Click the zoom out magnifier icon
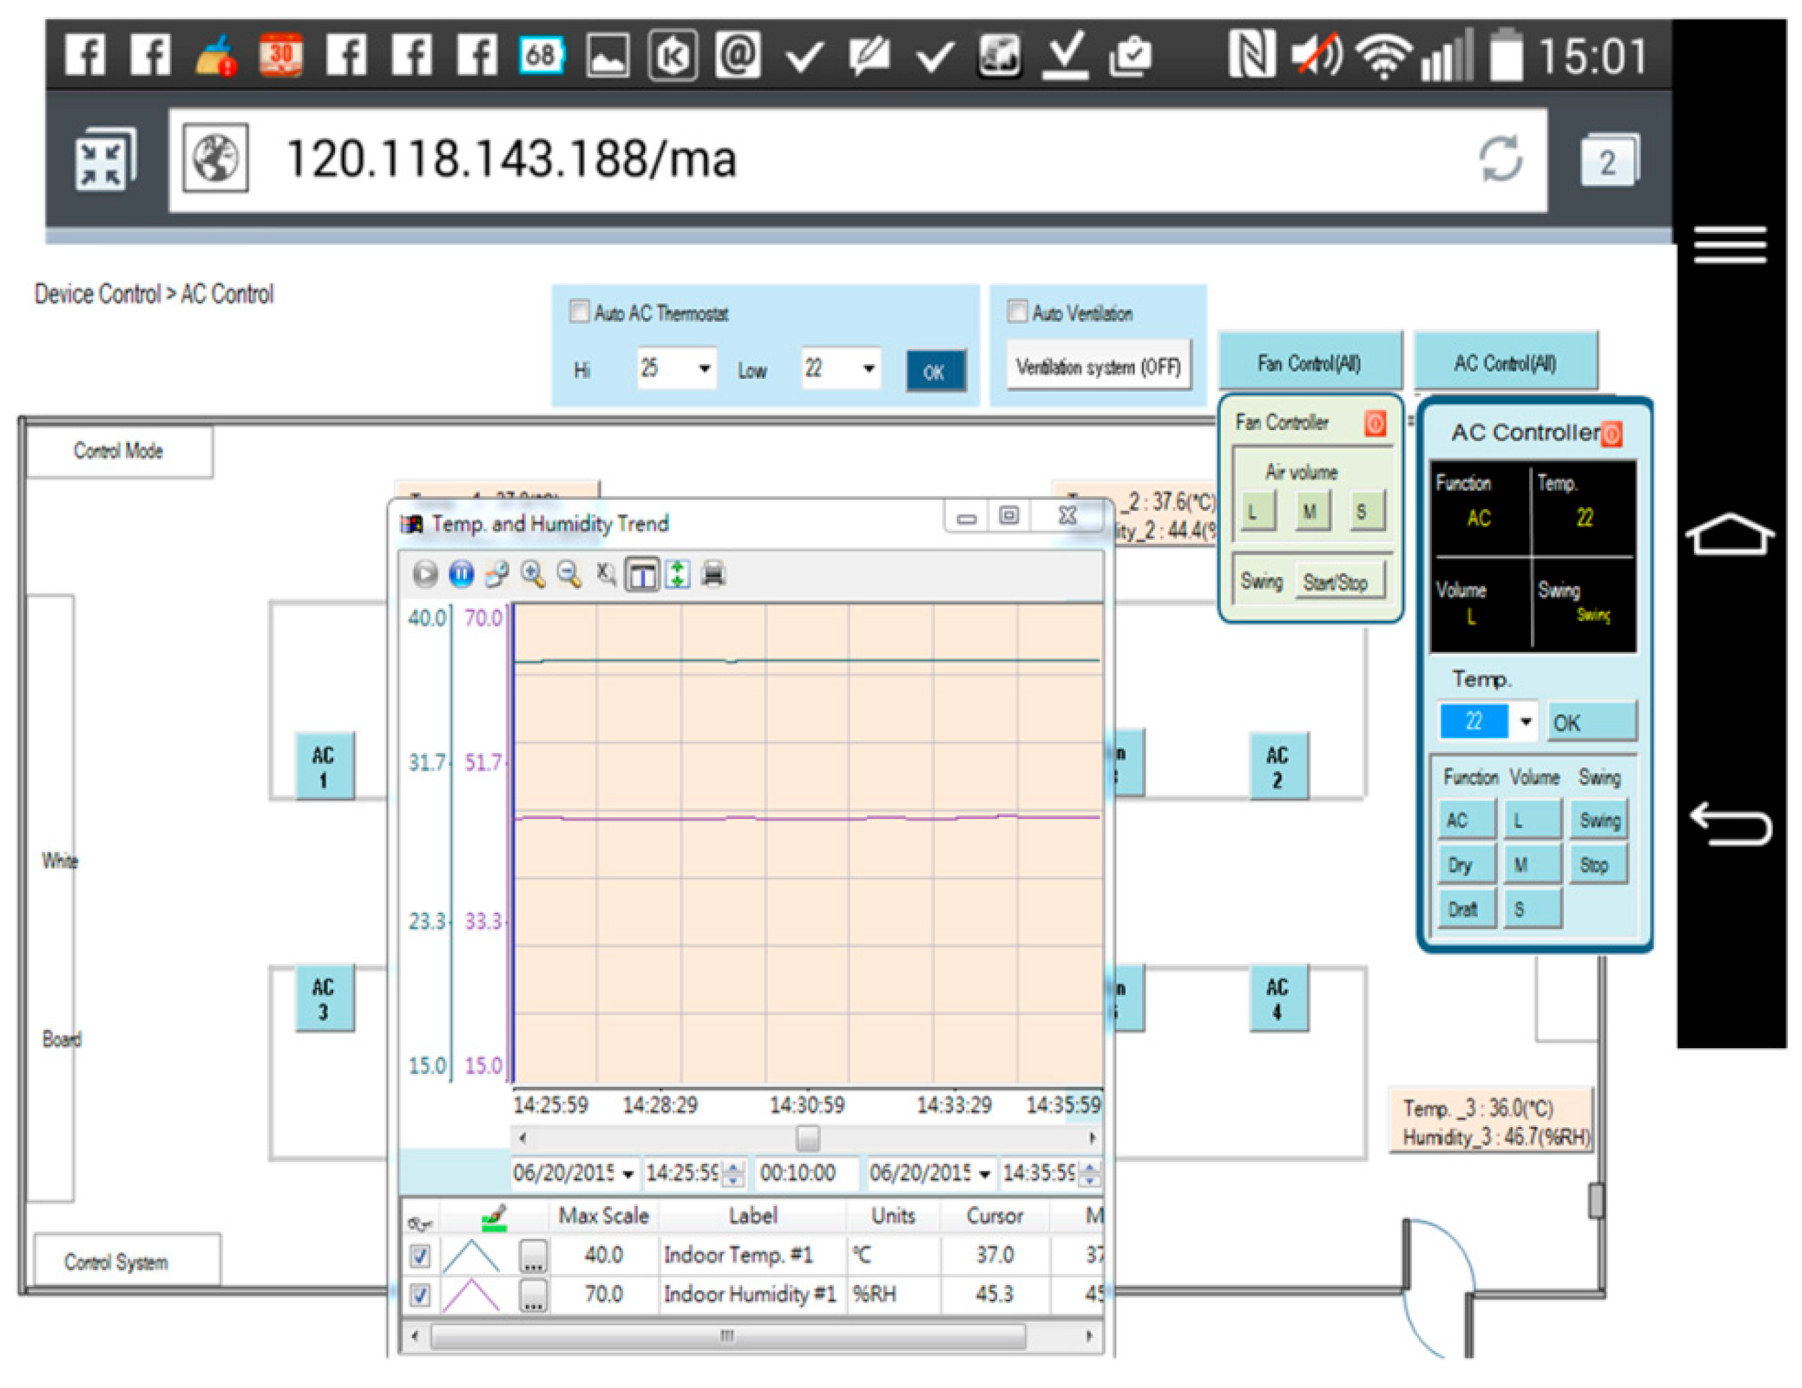Viewport: 1802px width, 1388px height. pos(568,574)
